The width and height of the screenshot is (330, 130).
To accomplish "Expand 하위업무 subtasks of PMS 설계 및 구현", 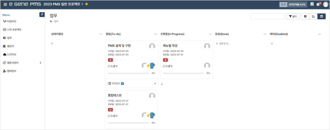I will 155,83.
